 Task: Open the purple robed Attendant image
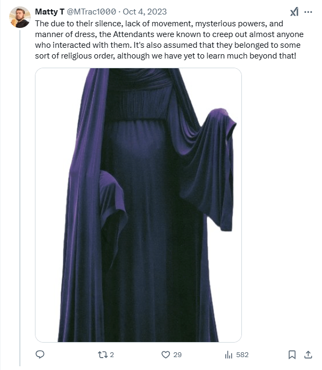point(138,205)
